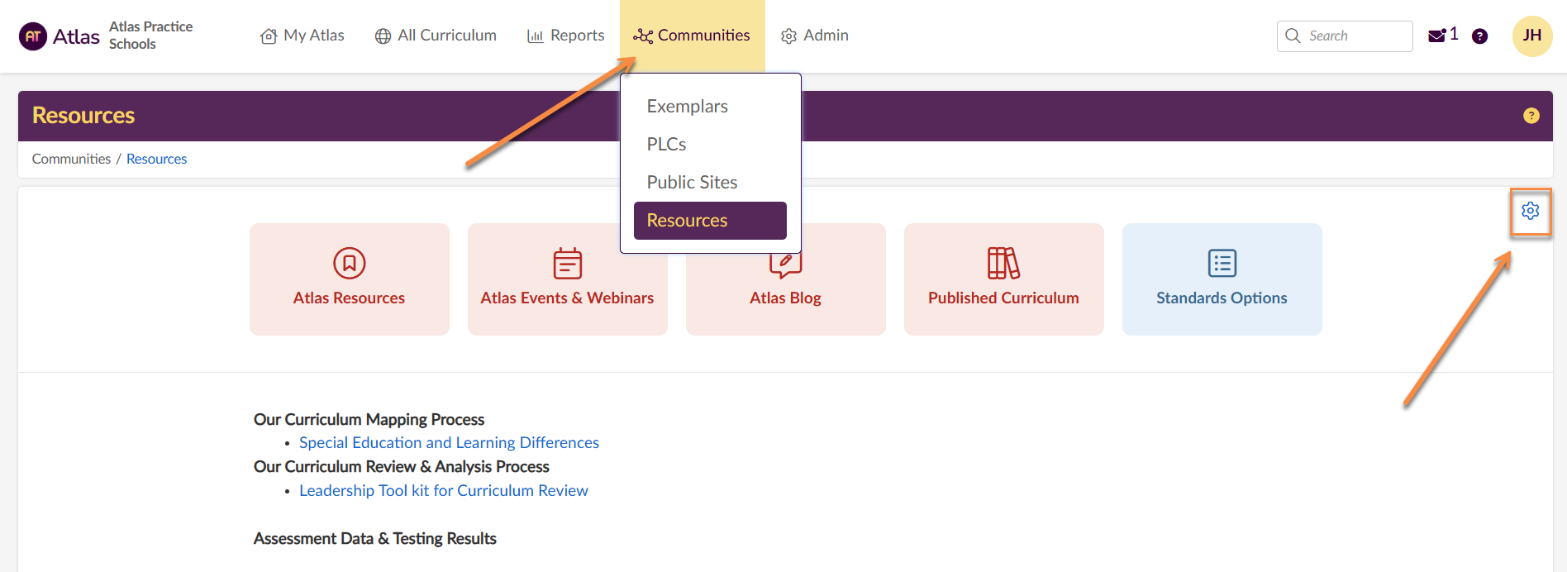The width and height of the screenshot is (1567, 572).
Task: Open the Standards Options tile
Action: point(1222,279)
